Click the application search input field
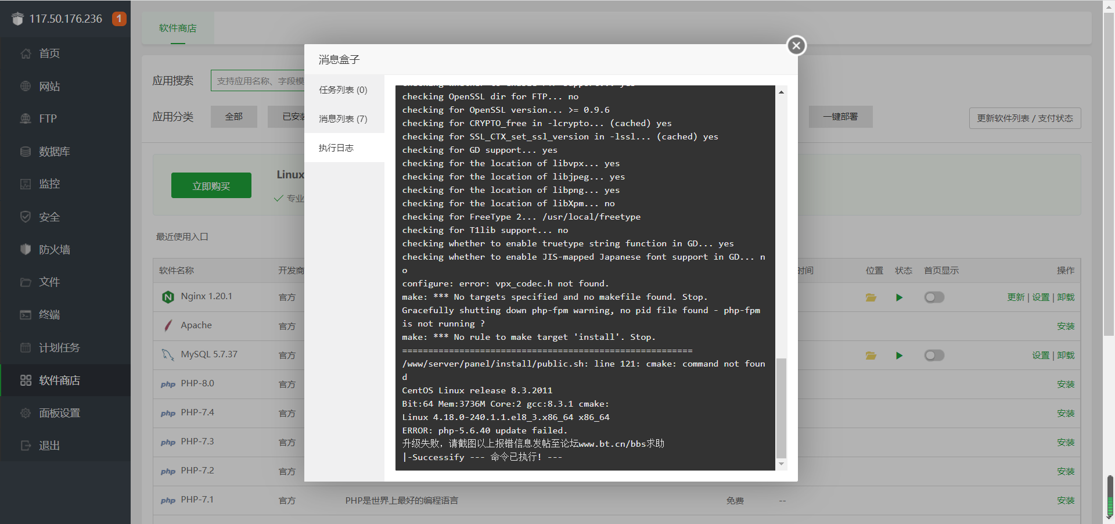The height and width of the screenshot is (524, 1115). click(258, 81)
